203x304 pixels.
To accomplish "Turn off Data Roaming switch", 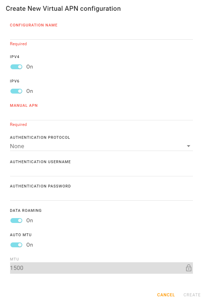I will (x=16, y=221).
